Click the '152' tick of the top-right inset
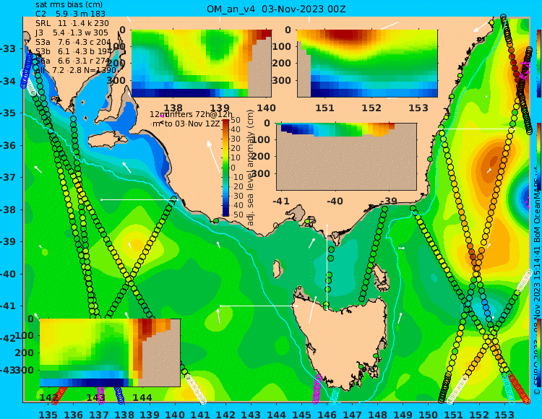Screen dimensions: 542x419 [371, 108]
